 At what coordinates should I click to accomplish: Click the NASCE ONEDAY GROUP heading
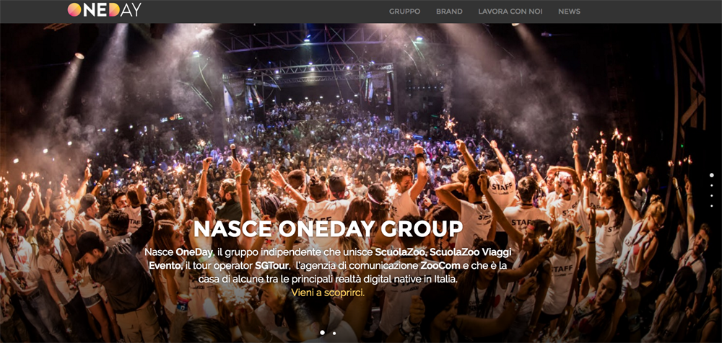(328, 229)
